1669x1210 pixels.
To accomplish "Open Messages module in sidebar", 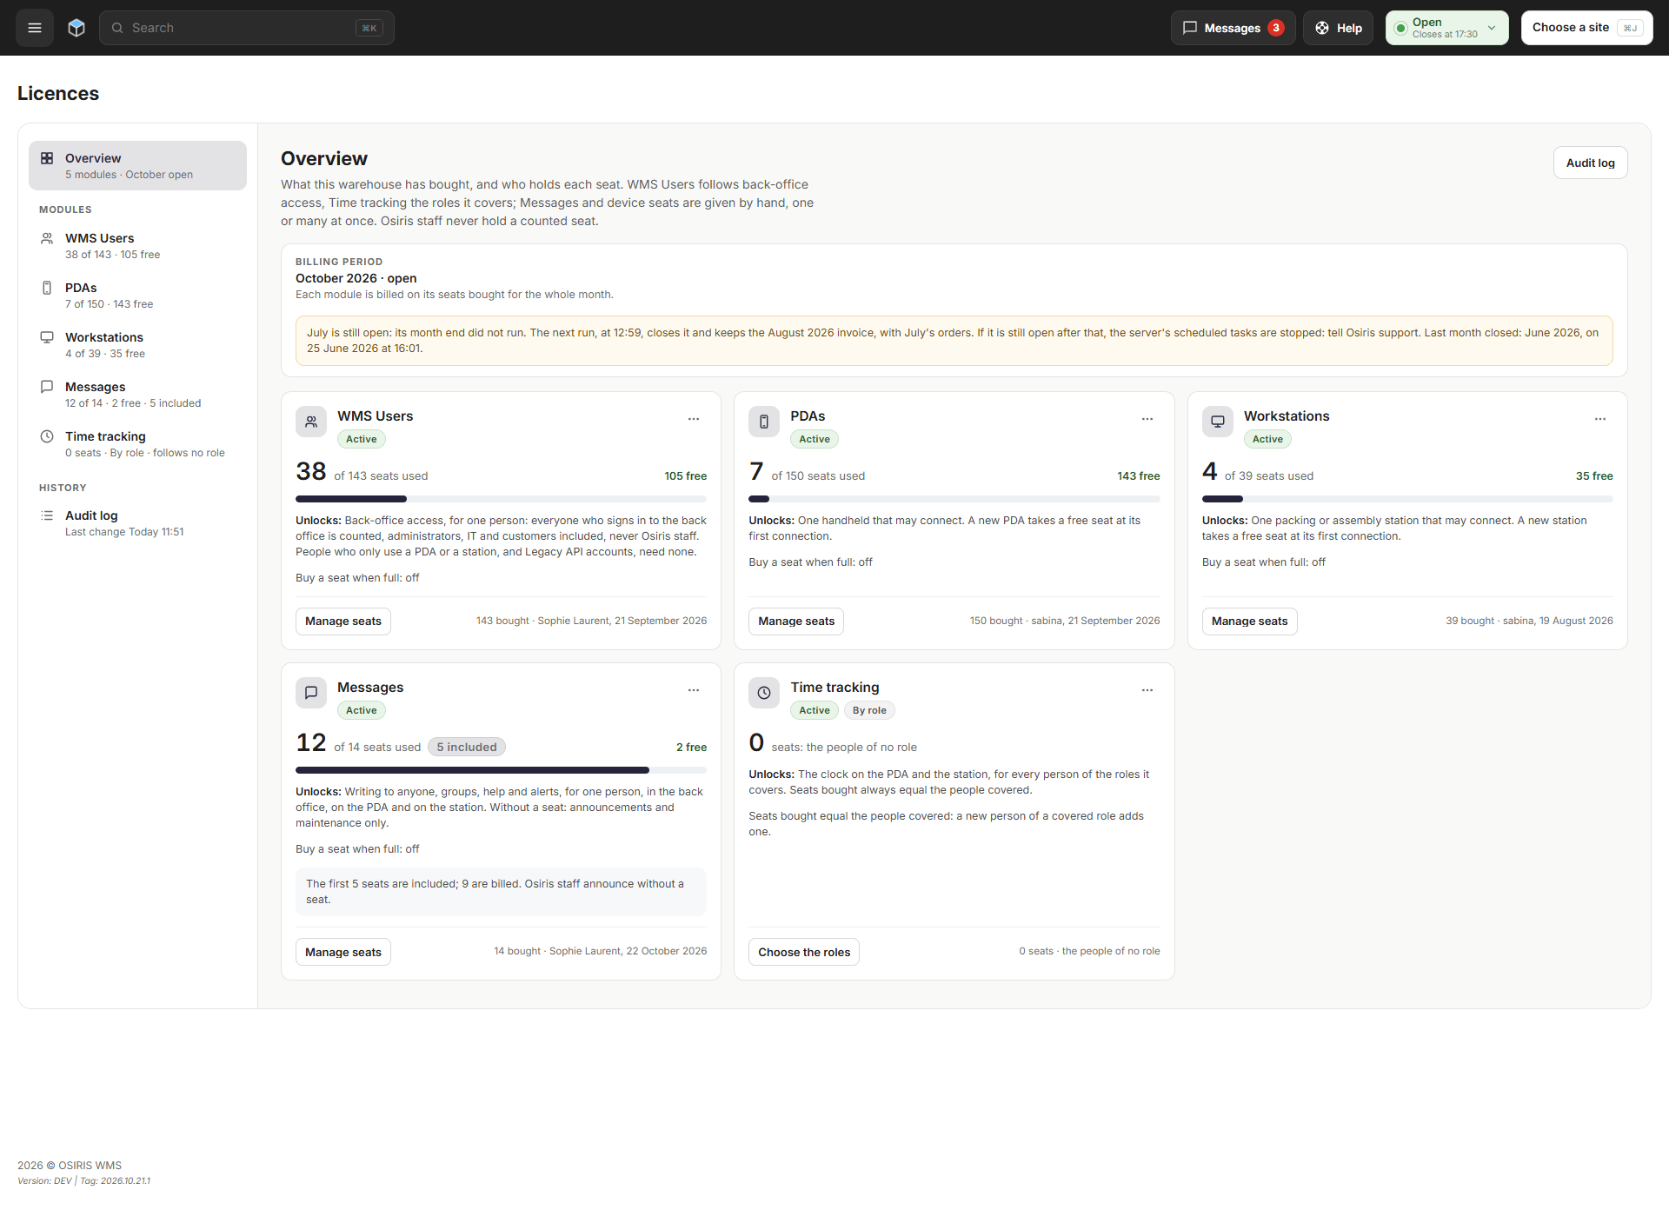I will coord(137,394).
